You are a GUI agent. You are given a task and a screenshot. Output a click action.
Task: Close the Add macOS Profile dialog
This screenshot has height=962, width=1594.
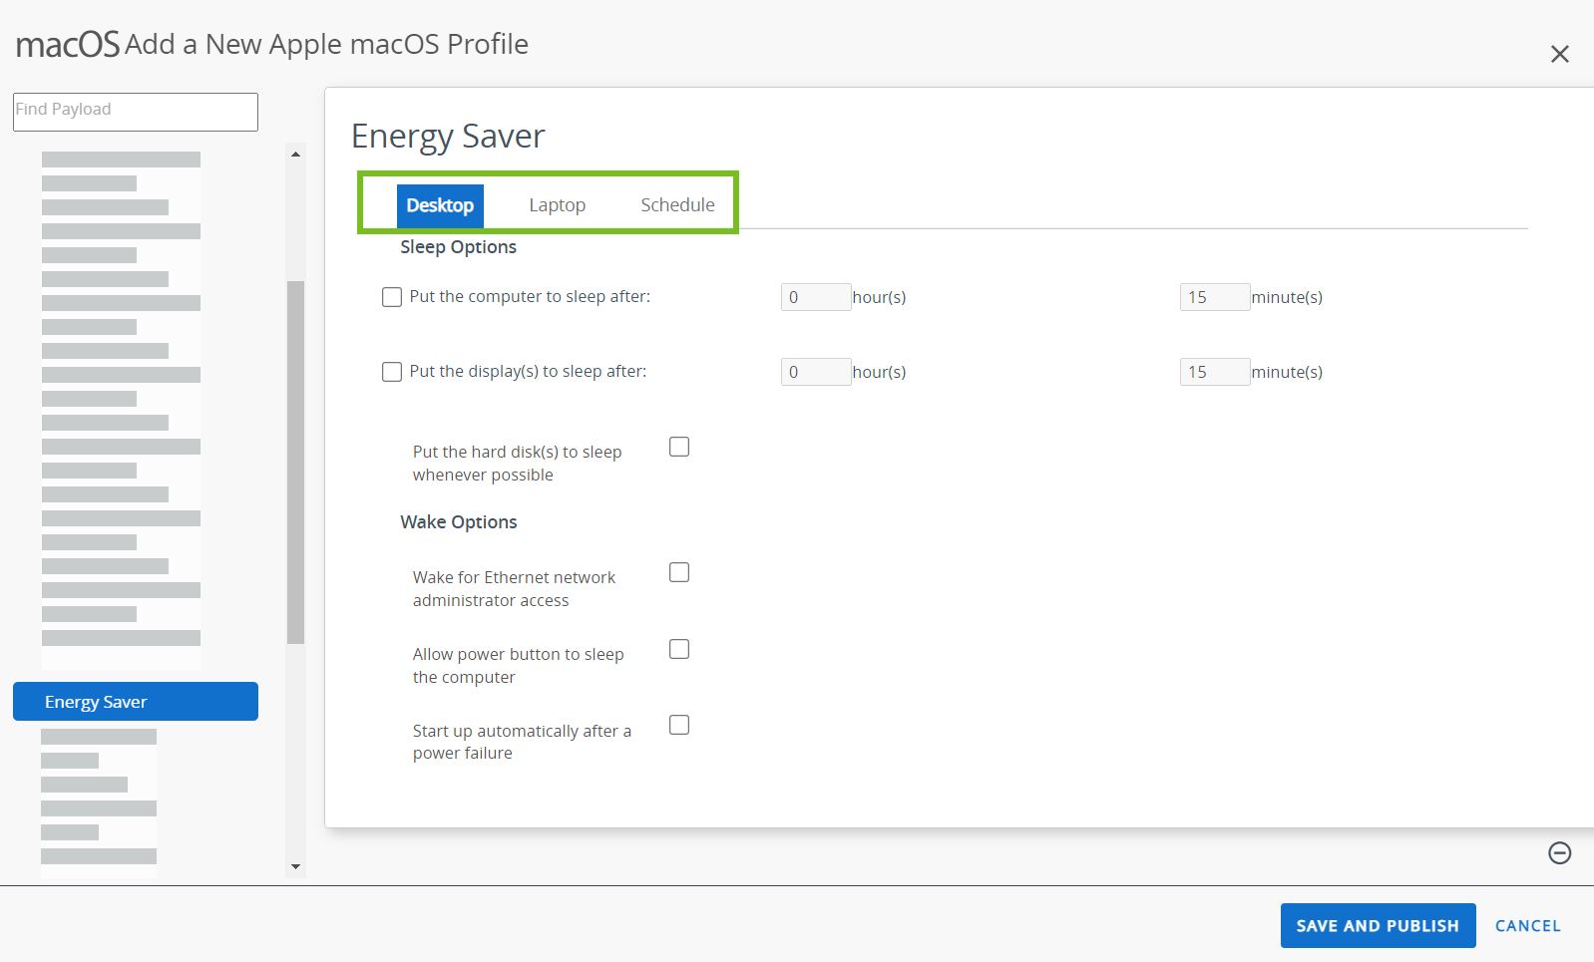click(x=1559, y=54)
